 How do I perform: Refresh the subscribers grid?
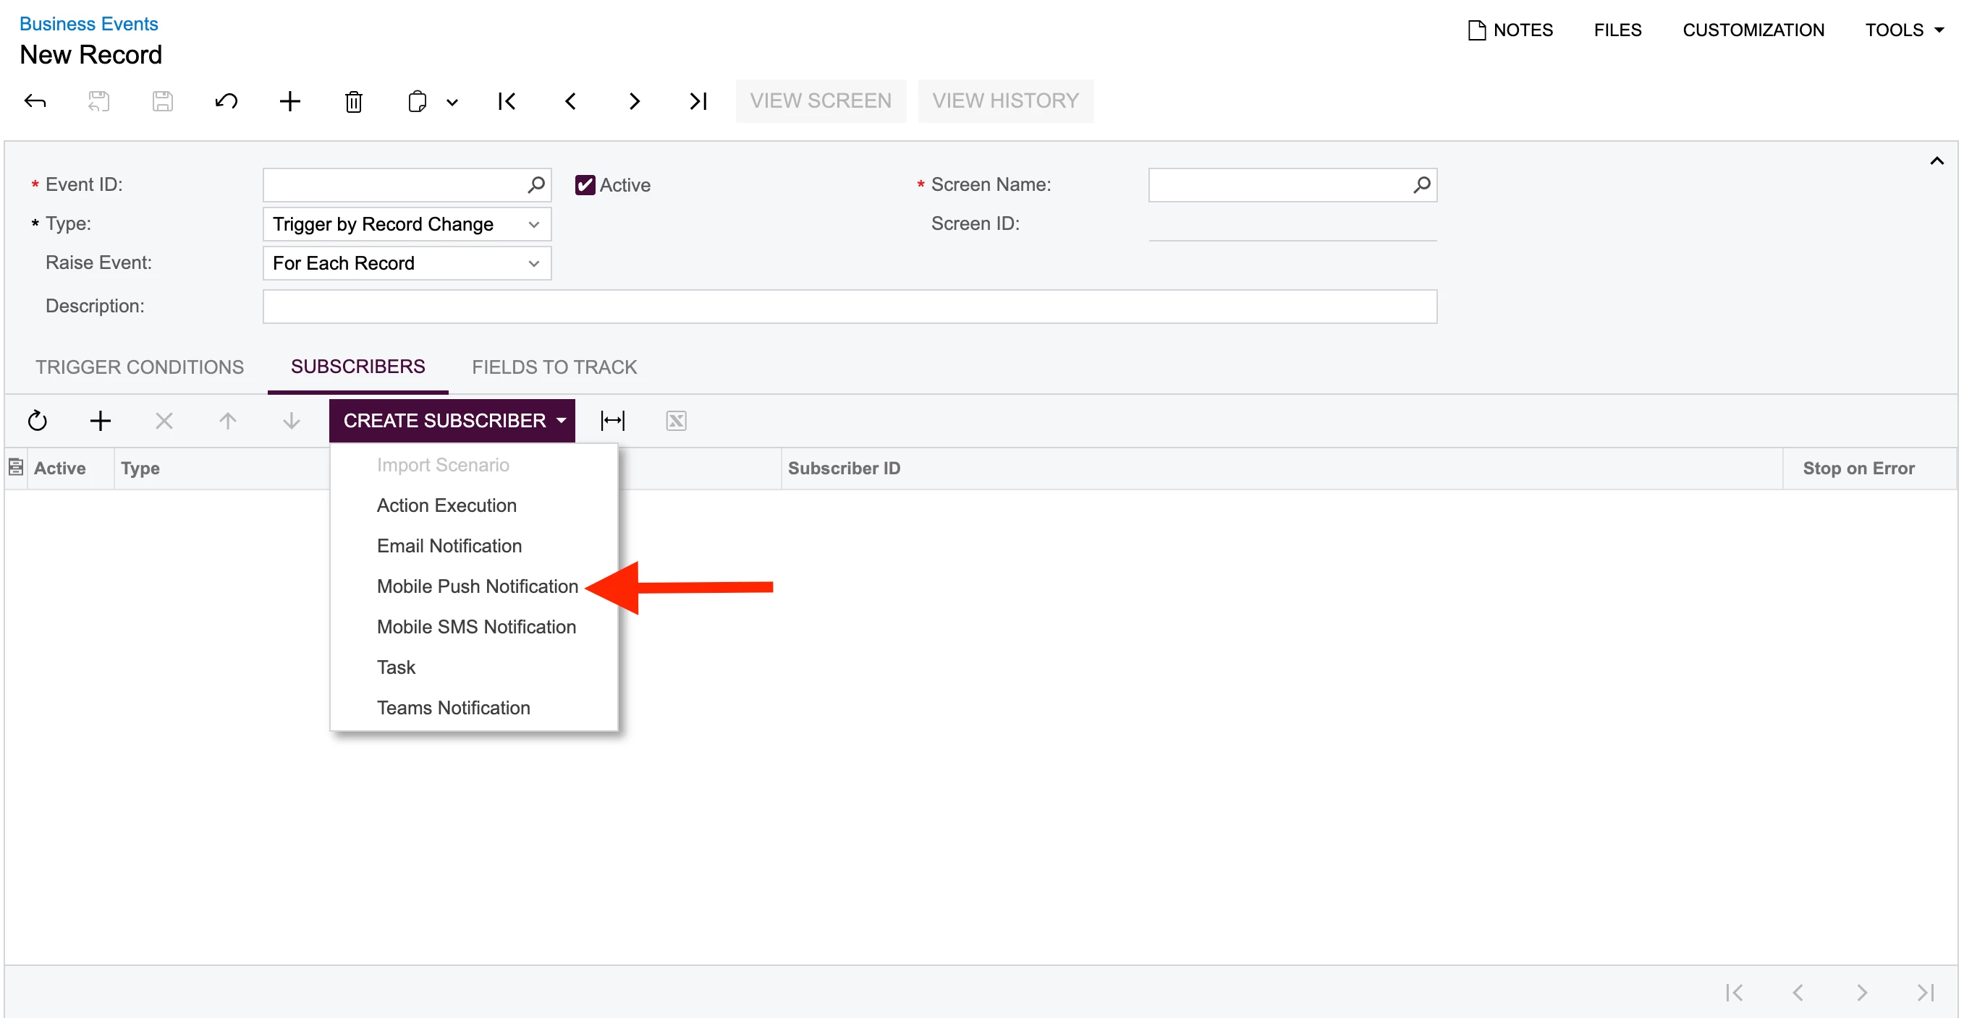click(38, 421)
